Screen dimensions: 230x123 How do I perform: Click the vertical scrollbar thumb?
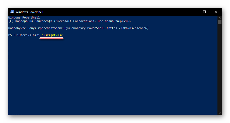coord(219,22)
